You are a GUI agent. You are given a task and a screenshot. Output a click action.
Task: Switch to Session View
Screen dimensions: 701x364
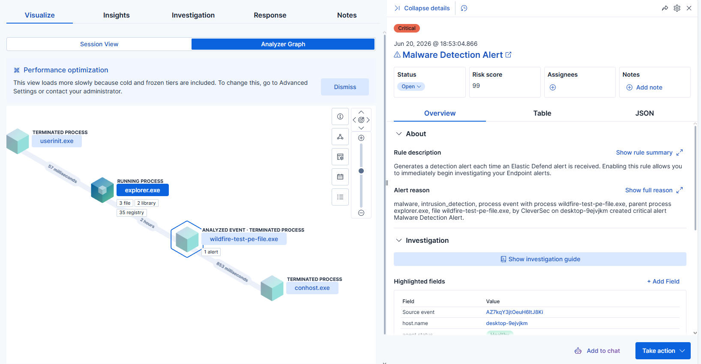(99, 44)
